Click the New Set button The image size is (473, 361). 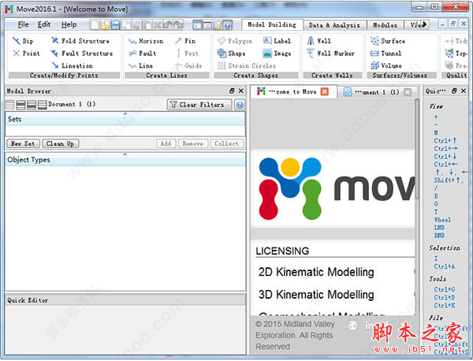click(23, 143)
